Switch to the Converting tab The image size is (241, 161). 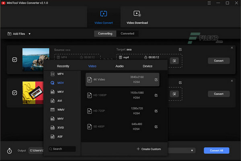coord(105,33)
